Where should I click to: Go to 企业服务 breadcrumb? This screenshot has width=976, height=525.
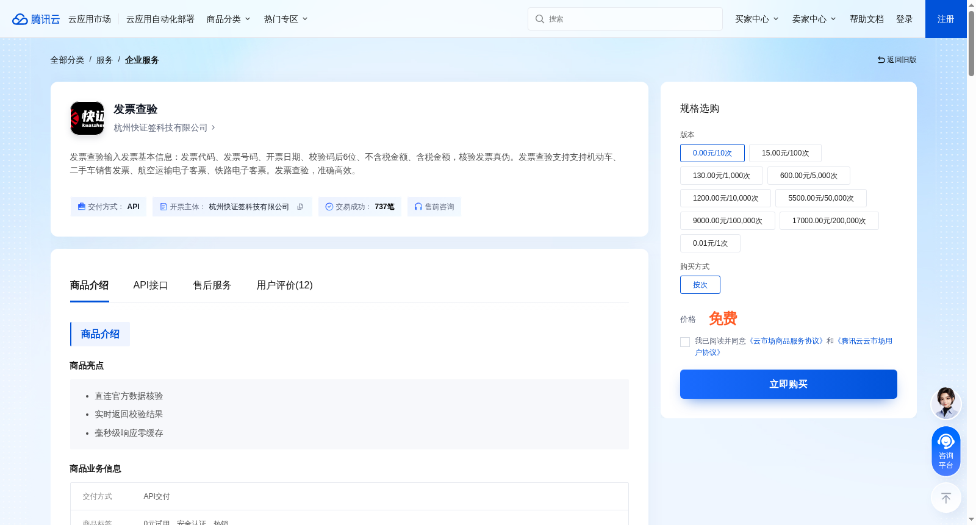142,60
